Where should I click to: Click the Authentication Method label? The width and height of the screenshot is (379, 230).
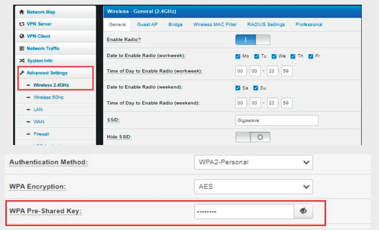click(49, 162)
